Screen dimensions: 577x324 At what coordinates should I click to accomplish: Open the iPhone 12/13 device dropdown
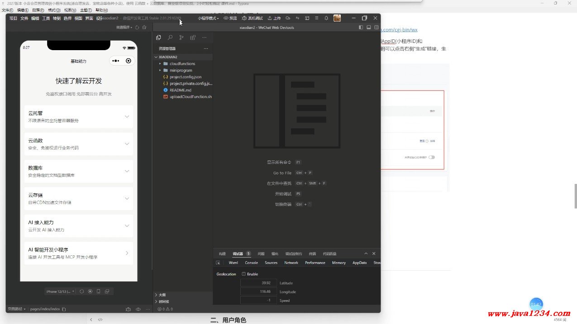click(x=60, y=291)
